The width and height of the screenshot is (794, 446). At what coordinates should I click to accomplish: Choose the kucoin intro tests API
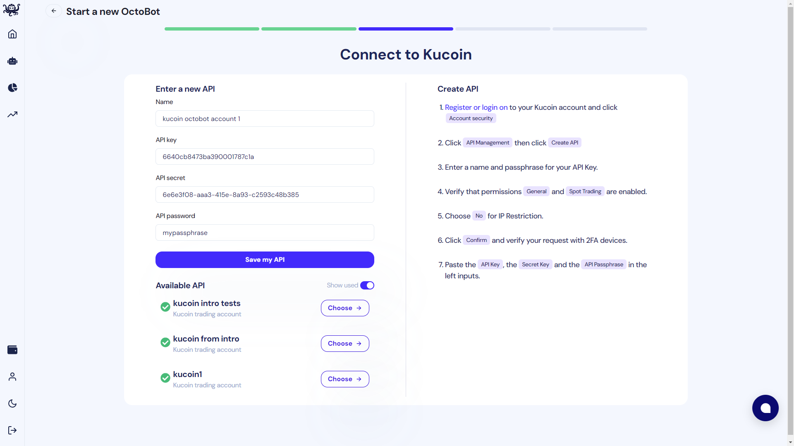[x=345, y=308]
